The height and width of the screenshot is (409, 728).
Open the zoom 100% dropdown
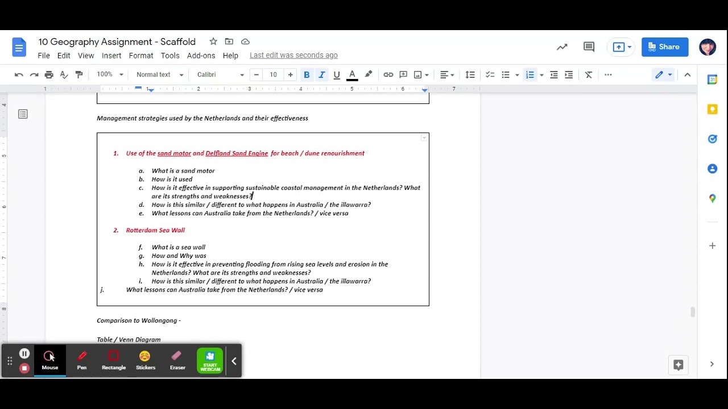tap(110, 74)
